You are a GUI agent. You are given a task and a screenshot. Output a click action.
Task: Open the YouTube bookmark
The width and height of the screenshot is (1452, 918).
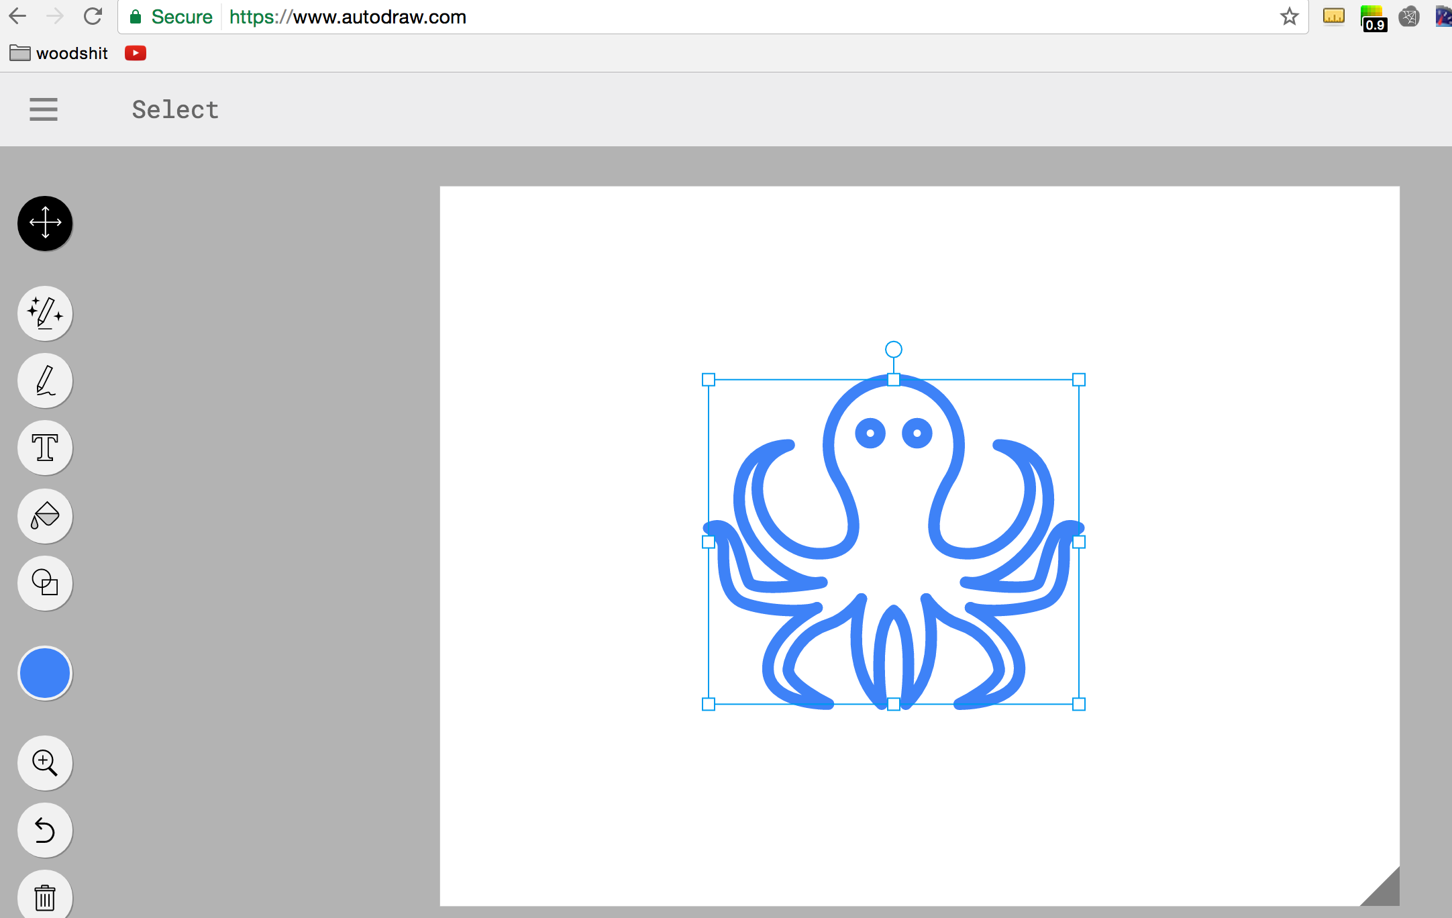[x=135, y=52]
